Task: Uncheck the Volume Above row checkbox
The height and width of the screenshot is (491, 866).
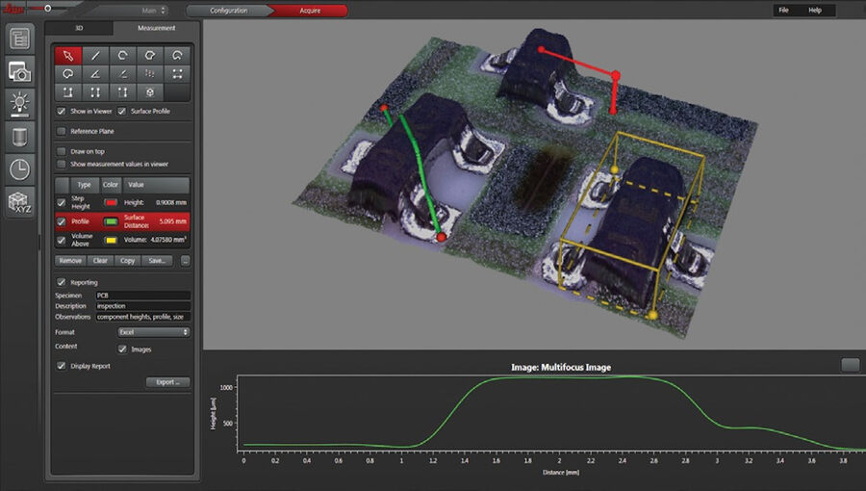Action: click(62, 241)
